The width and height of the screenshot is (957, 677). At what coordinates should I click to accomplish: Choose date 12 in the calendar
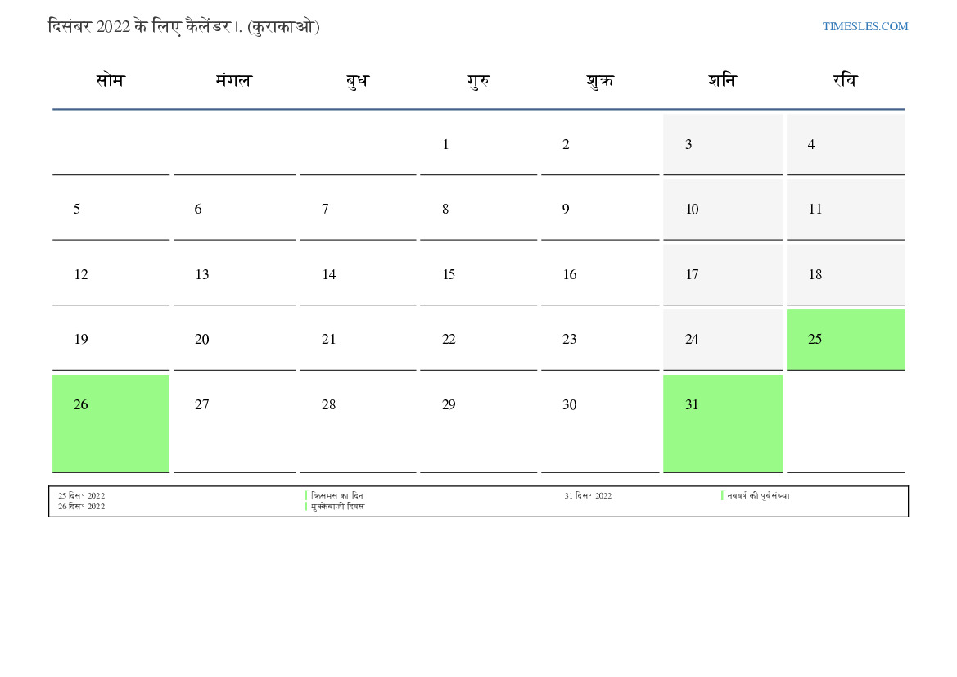point(111,275)
